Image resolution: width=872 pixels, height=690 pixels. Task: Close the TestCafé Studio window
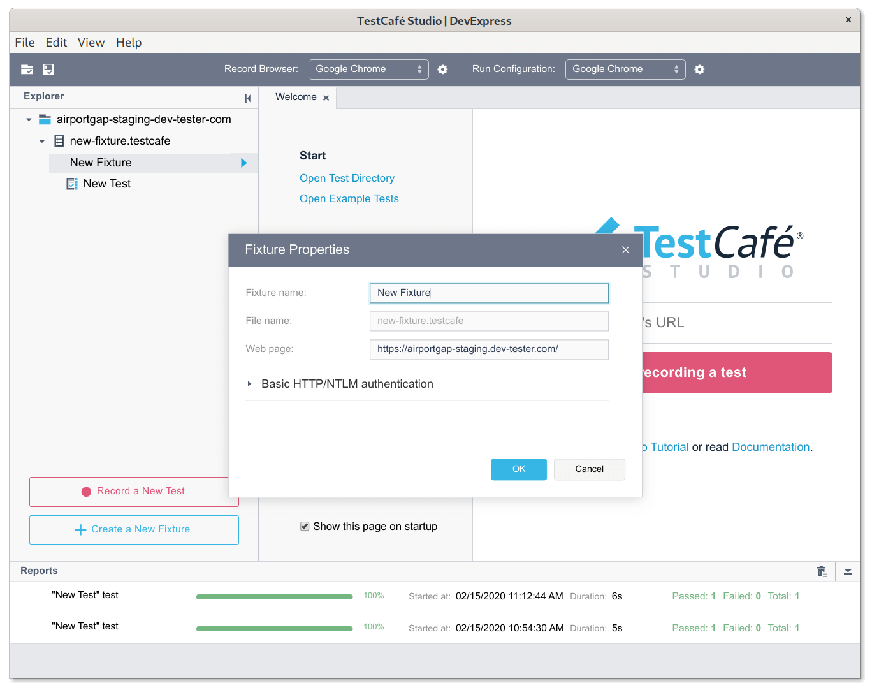click(848, 20)
